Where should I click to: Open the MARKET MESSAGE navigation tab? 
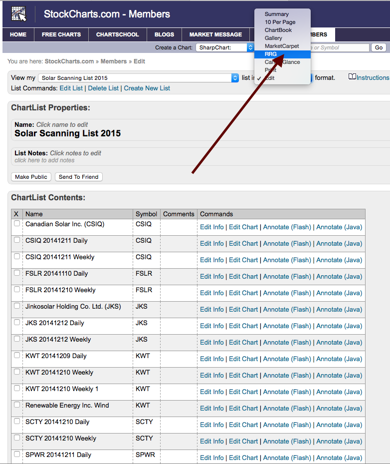(215, 34)
